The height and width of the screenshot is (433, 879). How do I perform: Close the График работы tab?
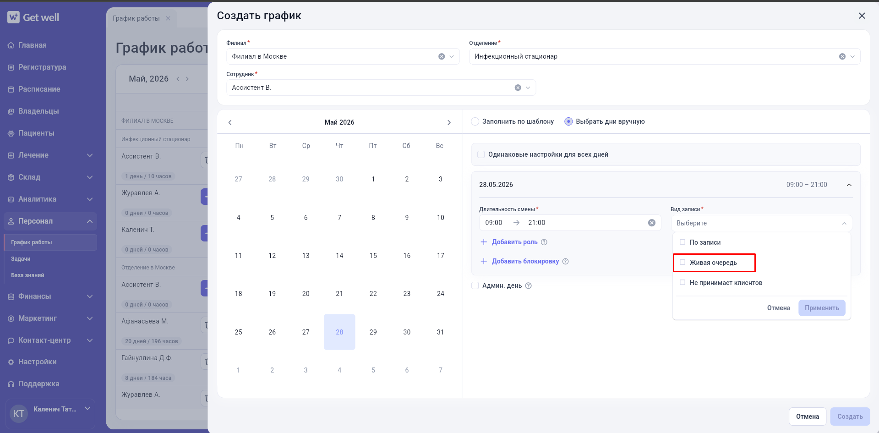coord(168,18)
